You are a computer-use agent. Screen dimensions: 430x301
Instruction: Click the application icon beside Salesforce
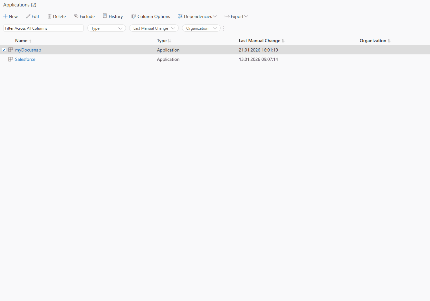pos(11,59)
